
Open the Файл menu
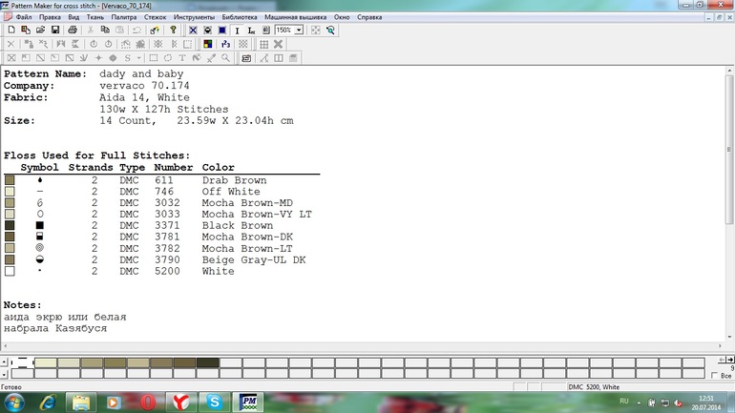tap(24, 17)
